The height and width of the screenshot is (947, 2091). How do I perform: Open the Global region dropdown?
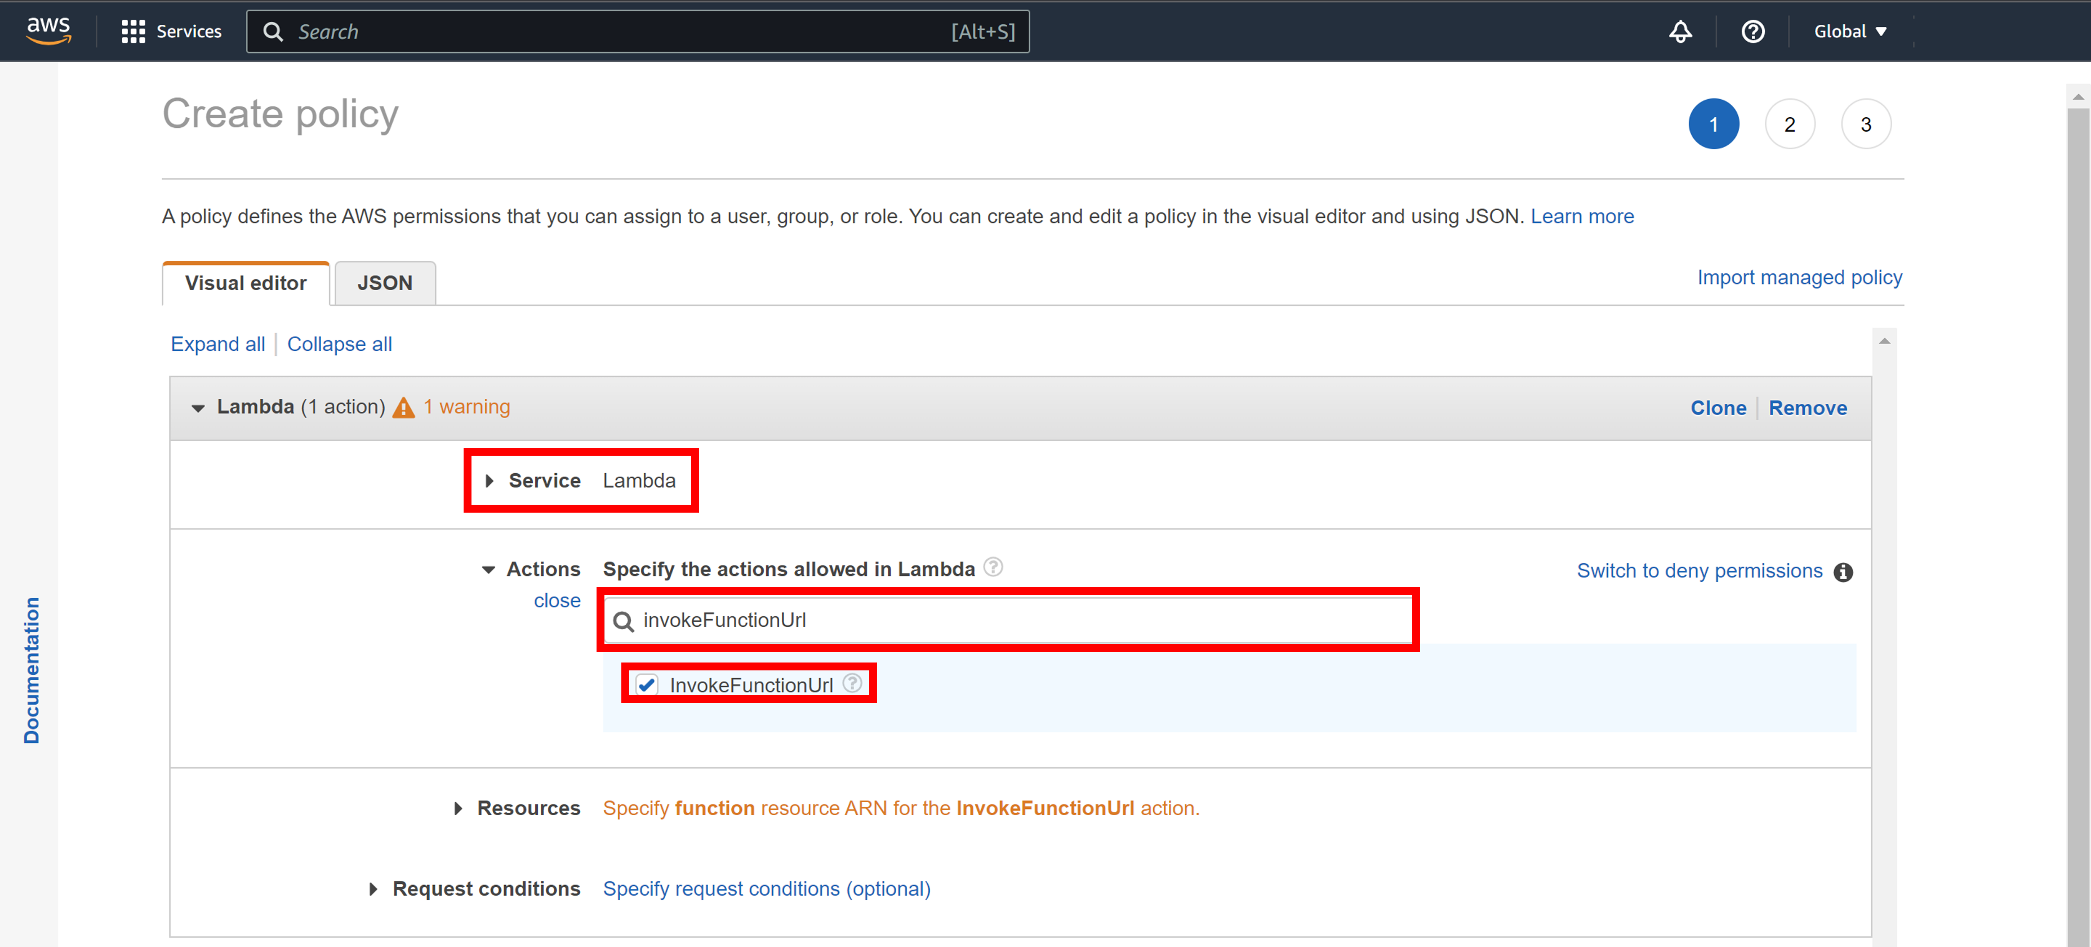[1848, 31]
